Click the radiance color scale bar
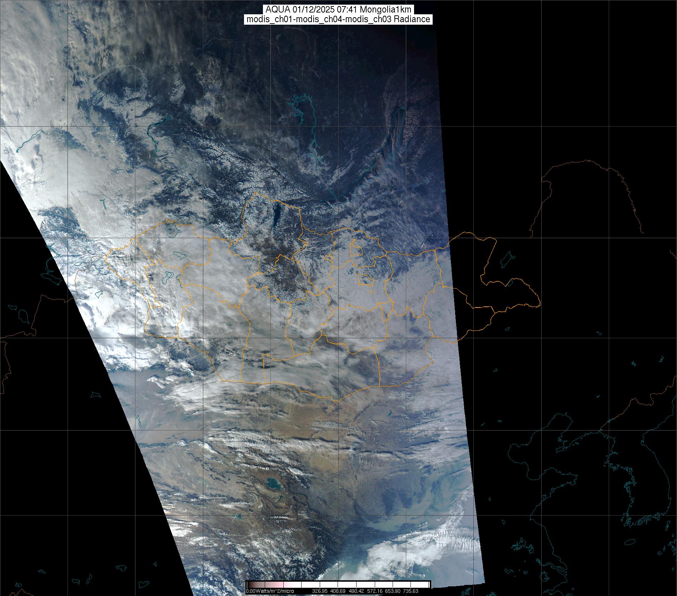 coord(338,585)
